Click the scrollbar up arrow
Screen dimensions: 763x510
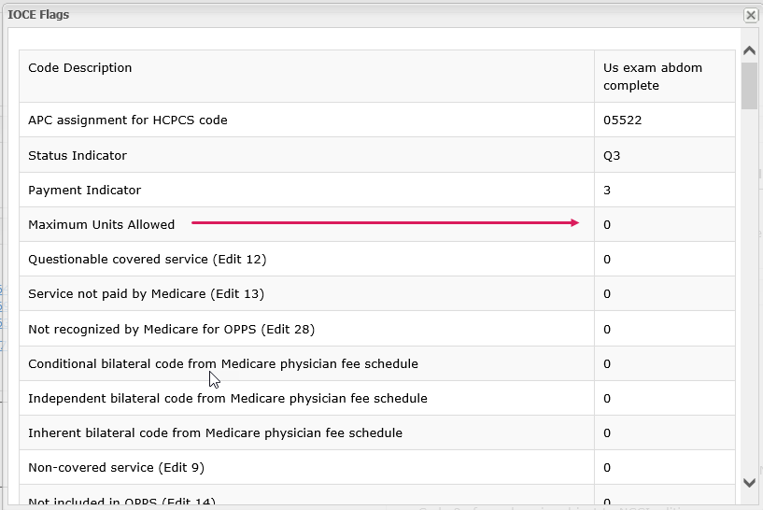click(x=749, y=50)
